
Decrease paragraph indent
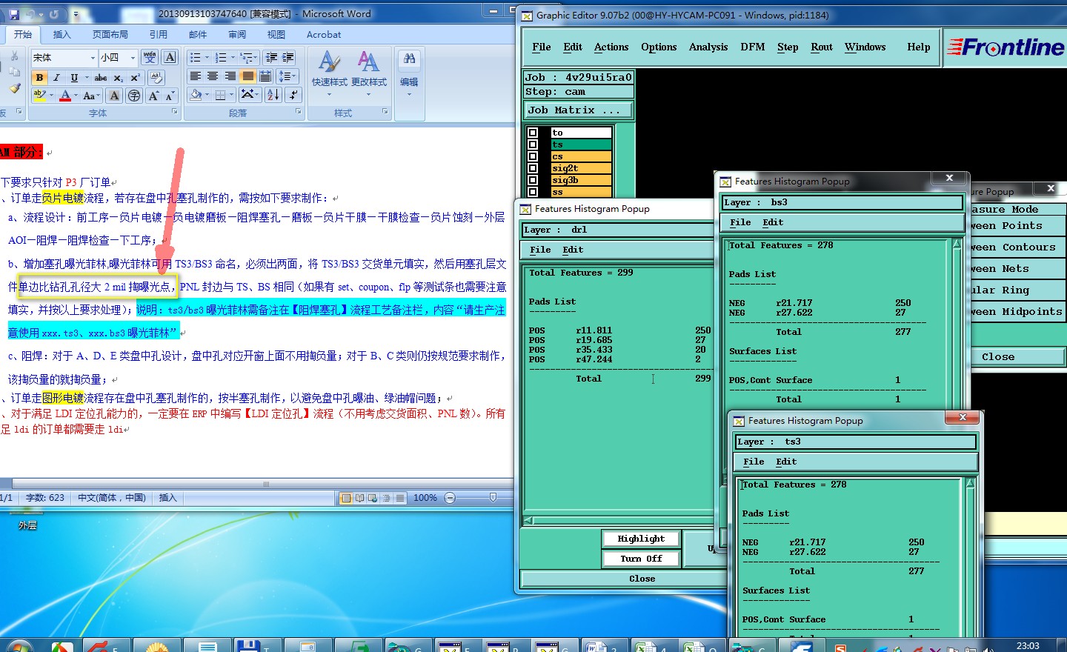(x=271, y=57)
